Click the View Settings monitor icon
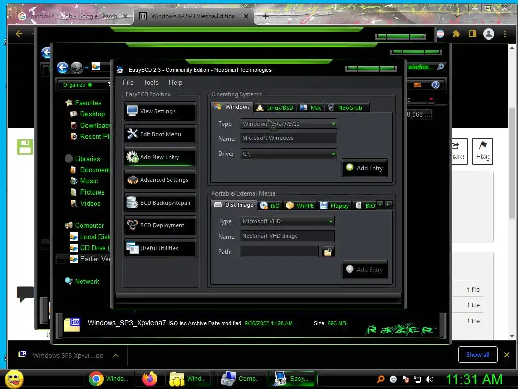The image size is (518, 389). pos(132,111)
